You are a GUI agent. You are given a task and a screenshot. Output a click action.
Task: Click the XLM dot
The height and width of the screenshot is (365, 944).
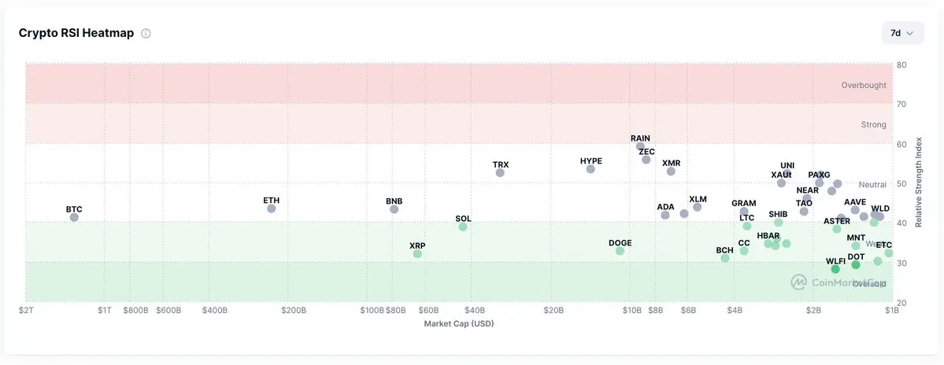697,207
